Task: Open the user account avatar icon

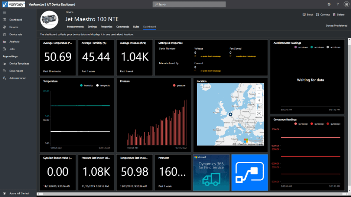Action: point(346,4)
